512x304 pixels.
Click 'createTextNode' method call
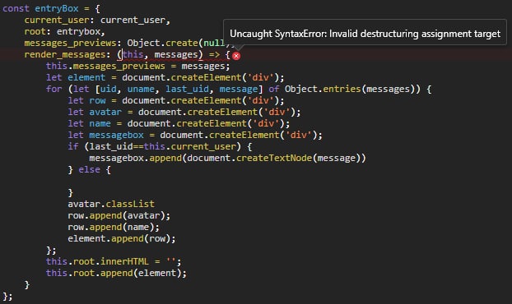[273, 158]
